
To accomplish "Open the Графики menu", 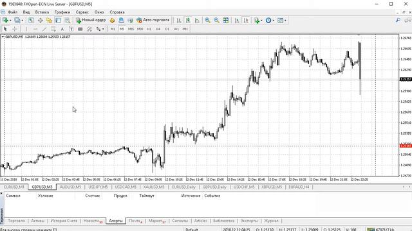I will (x=62, y=12).
